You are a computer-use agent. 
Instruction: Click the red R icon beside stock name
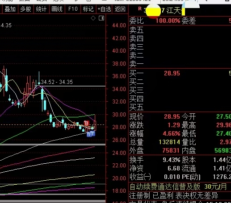(x=140, y=8)
